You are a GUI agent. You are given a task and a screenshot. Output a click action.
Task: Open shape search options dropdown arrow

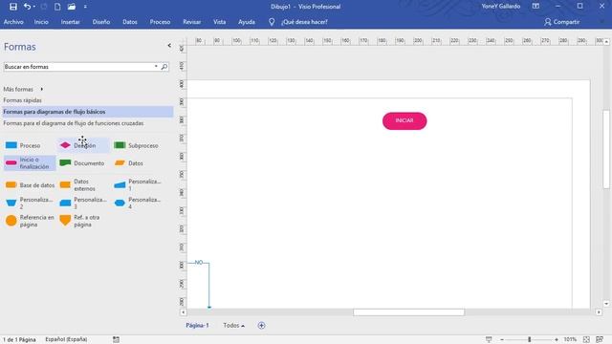point(156,67)
